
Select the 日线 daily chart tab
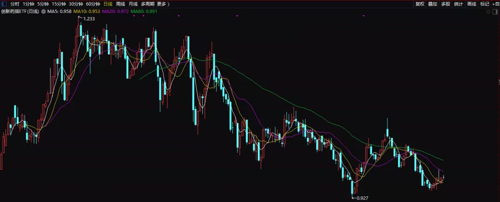[108, 4]
